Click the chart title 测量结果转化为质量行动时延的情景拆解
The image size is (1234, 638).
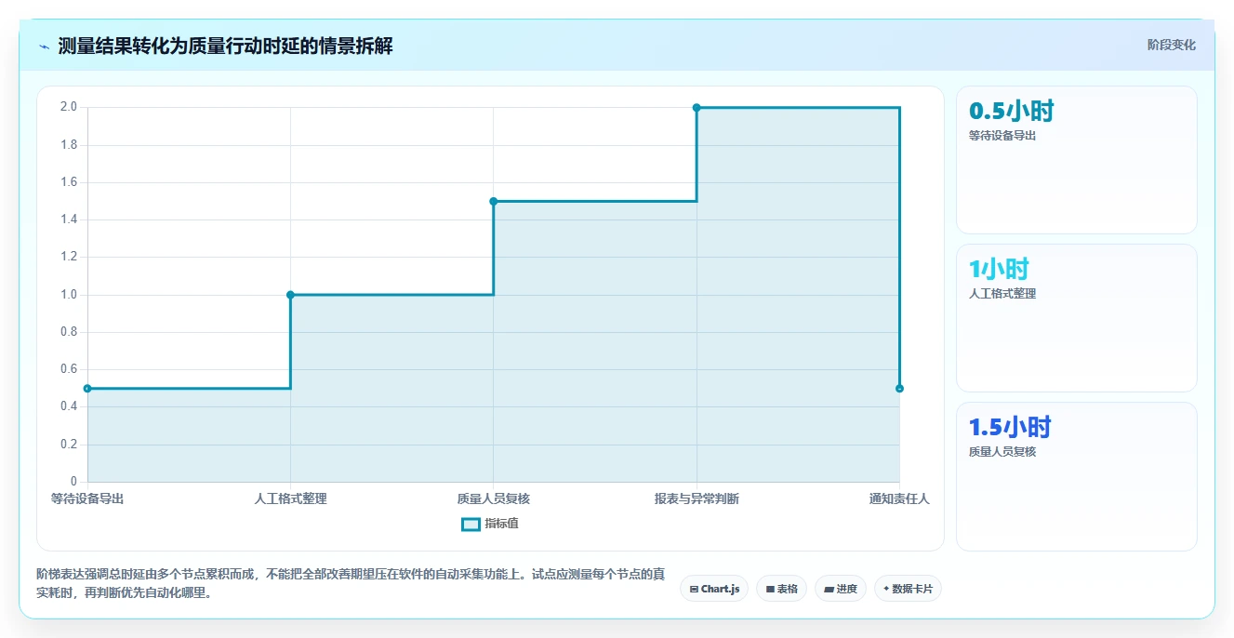point(225,46)
